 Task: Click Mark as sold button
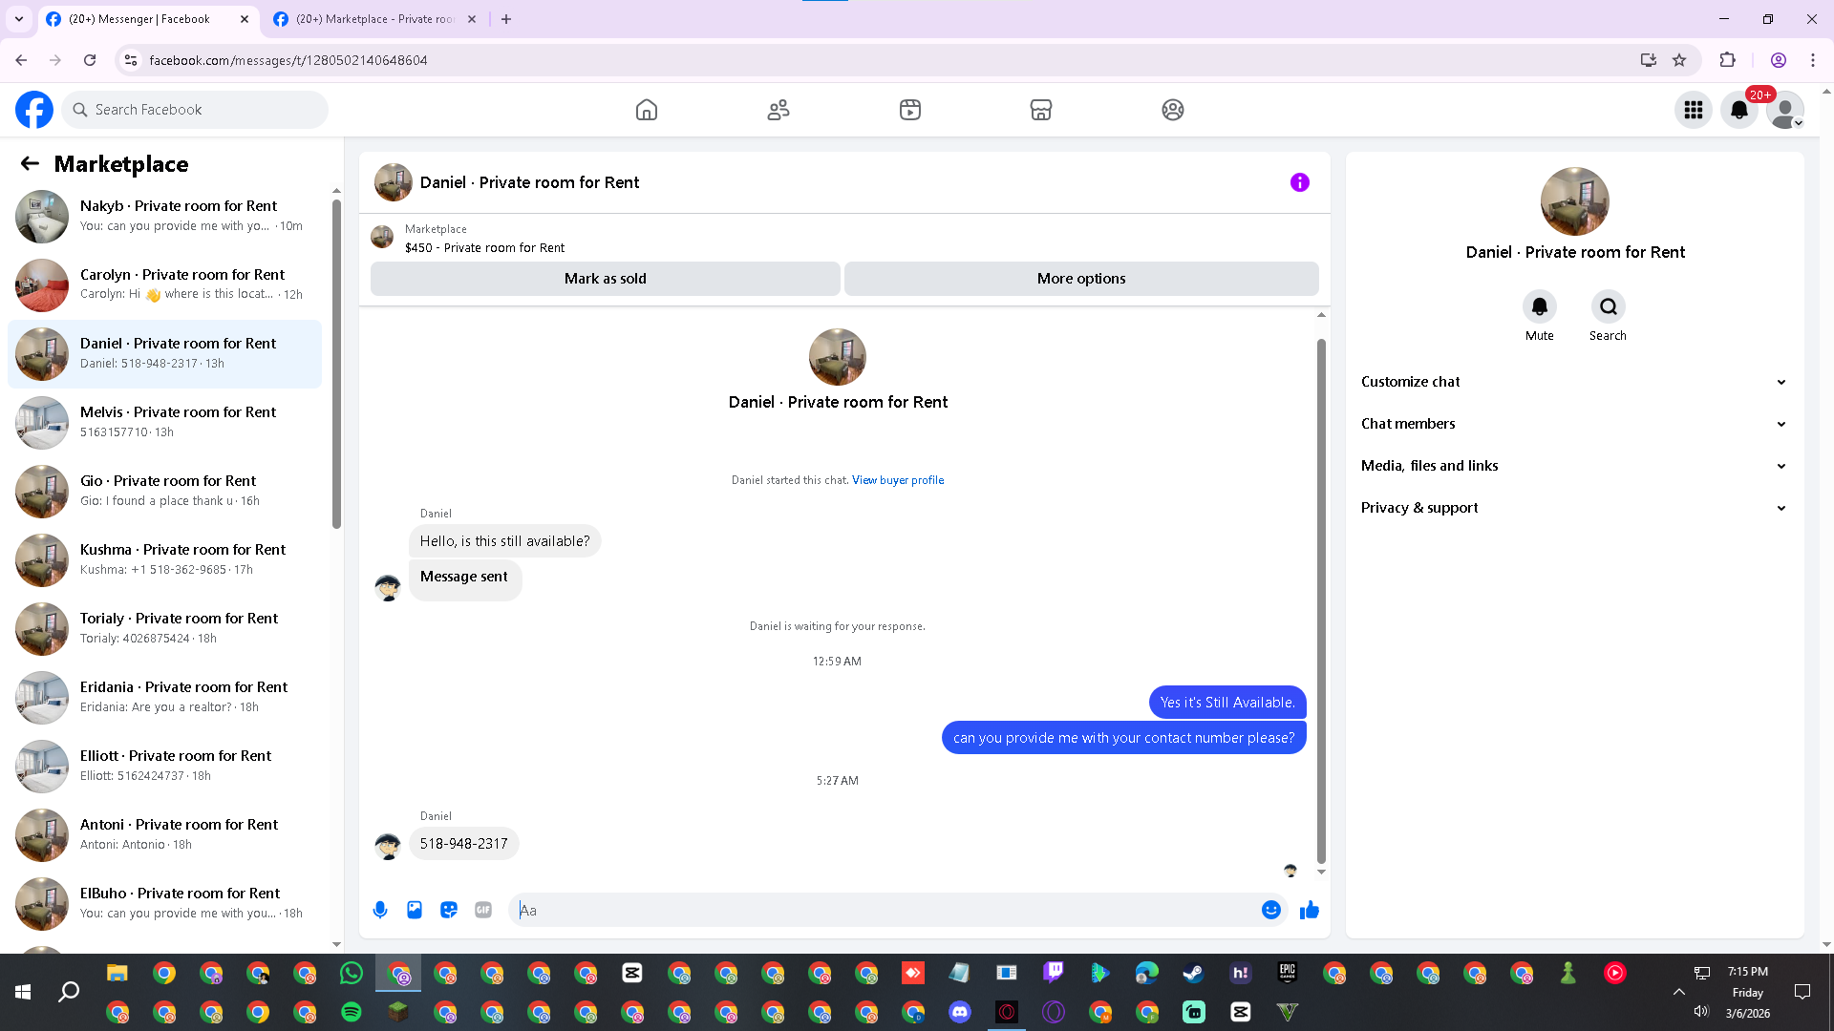click(605, 279)
